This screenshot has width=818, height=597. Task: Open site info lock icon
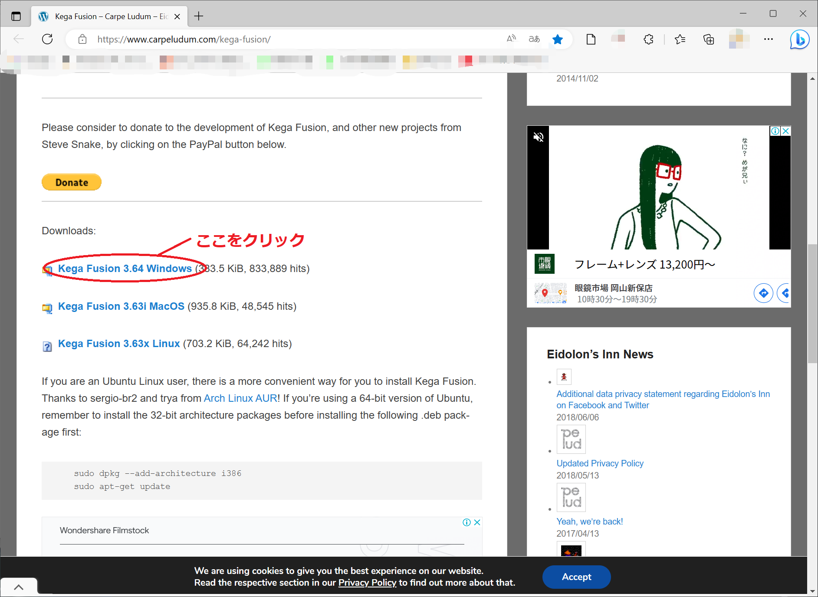82,39
